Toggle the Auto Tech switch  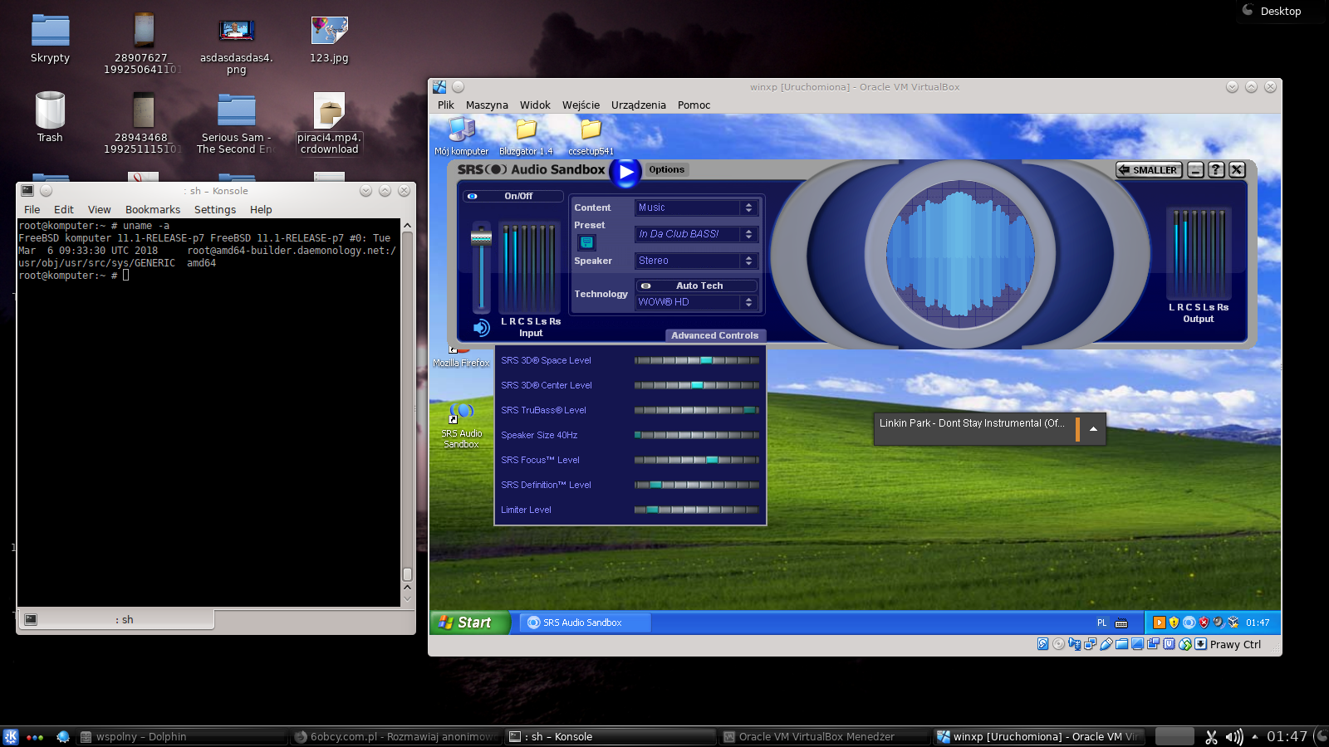tap(696, 286)
